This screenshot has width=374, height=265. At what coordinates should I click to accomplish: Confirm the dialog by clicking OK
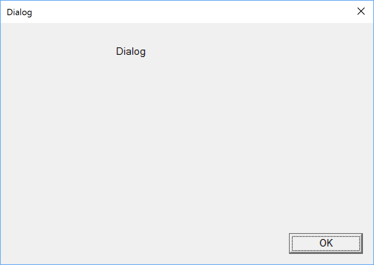pos(326,243)
